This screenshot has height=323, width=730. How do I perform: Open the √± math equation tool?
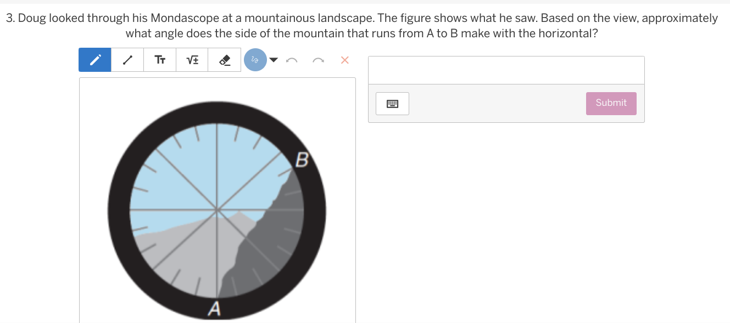(192, 60)
